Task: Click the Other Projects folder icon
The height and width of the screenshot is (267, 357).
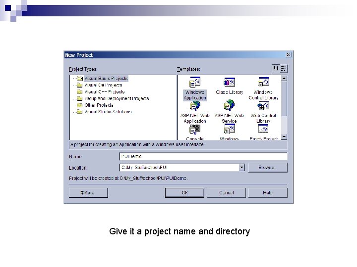Action: pos(79,105)
